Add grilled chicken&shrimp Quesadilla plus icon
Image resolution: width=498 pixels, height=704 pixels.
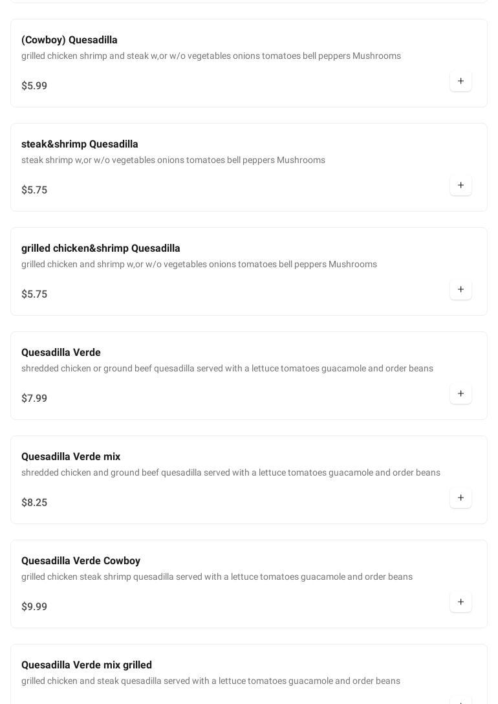pyautogui.click(x=460, y=290)
